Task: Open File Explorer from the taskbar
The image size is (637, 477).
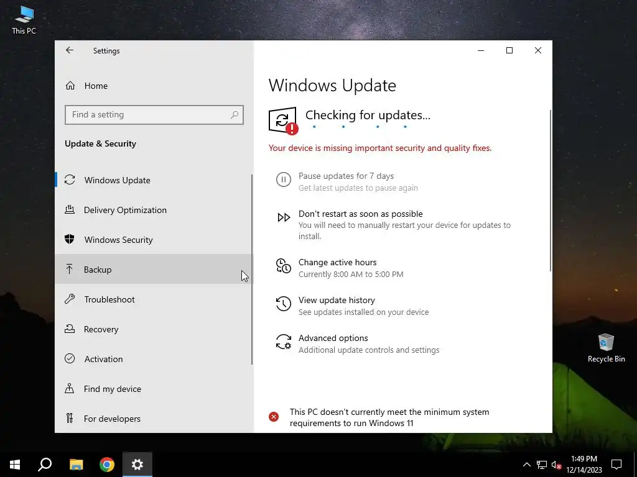Action: (76, 465)
